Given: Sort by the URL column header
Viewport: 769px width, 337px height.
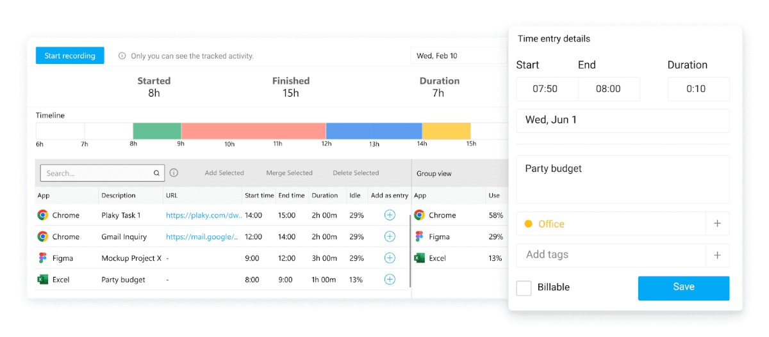Looking at the screenshot, I should 172,196.
